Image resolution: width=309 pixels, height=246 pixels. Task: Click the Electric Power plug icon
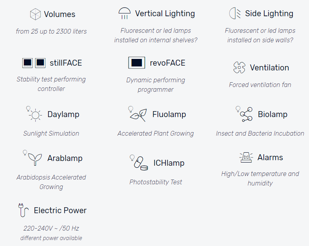coord(23,210)
